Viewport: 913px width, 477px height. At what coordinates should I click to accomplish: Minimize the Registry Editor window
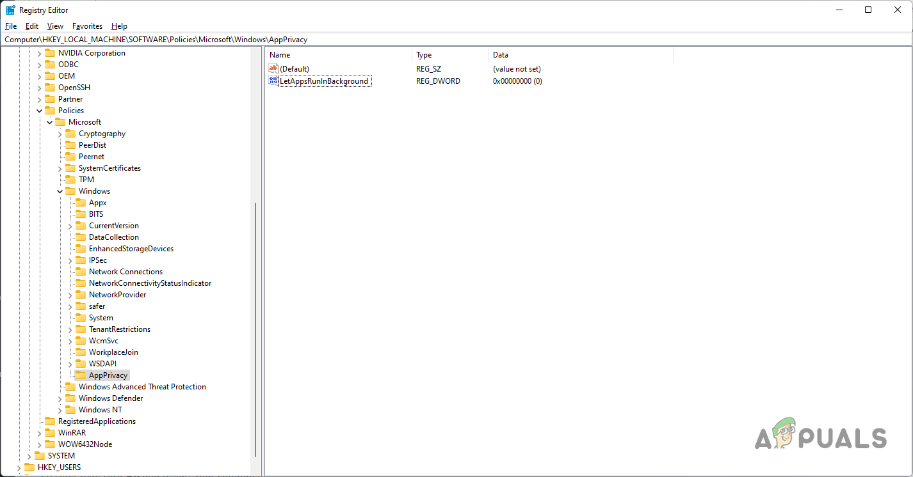click(839, 10)
